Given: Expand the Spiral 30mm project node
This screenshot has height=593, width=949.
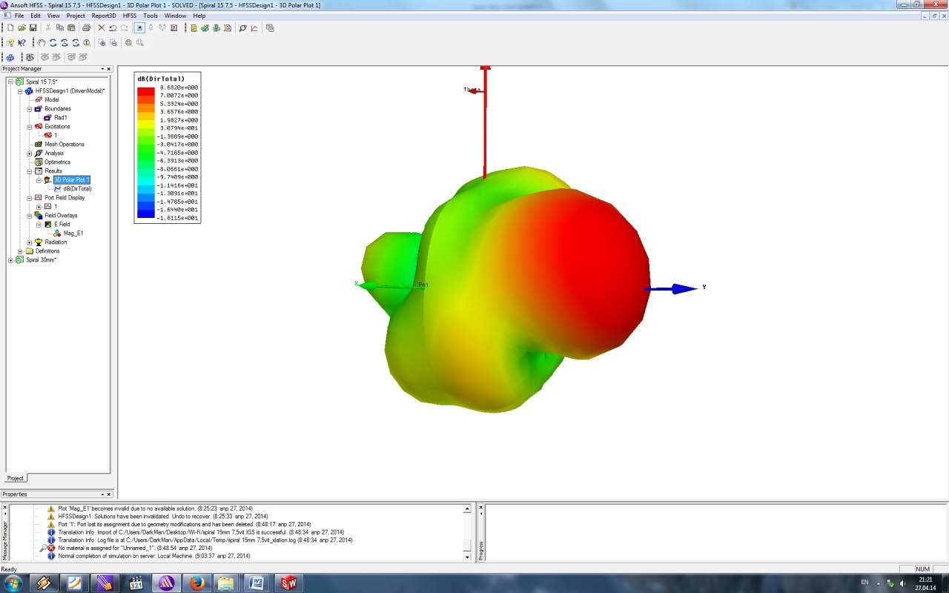Looking at the screenshot, I should [11, 260].
